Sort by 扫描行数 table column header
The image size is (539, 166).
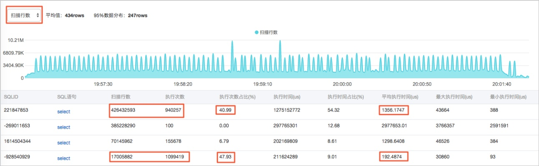[121, 97]
